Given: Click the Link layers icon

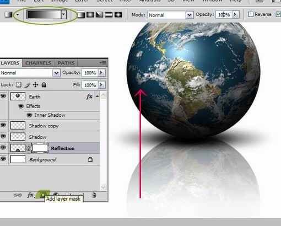Looking at the screenshot, I should click(18, 195).
